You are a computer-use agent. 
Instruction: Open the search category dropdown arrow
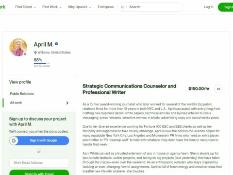126,7
